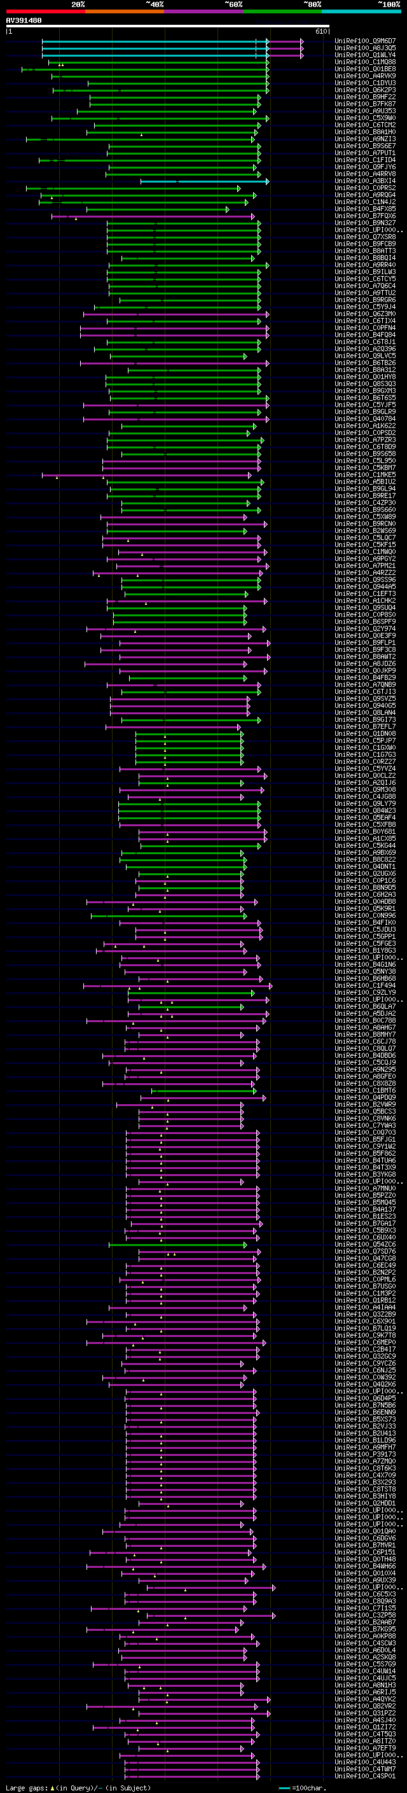Click label UniRef100_A5BIU2

[365, 481]
